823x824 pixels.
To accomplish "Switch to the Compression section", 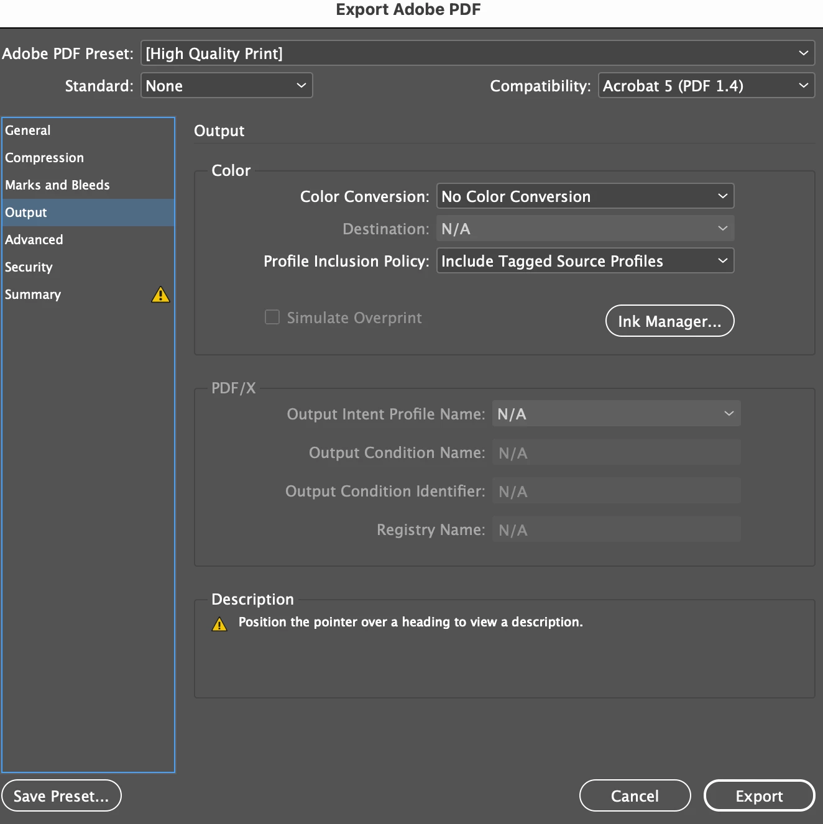I will coord(88,158).
